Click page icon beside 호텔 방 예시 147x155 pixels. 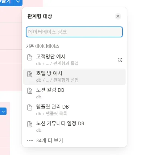[30, 74]
